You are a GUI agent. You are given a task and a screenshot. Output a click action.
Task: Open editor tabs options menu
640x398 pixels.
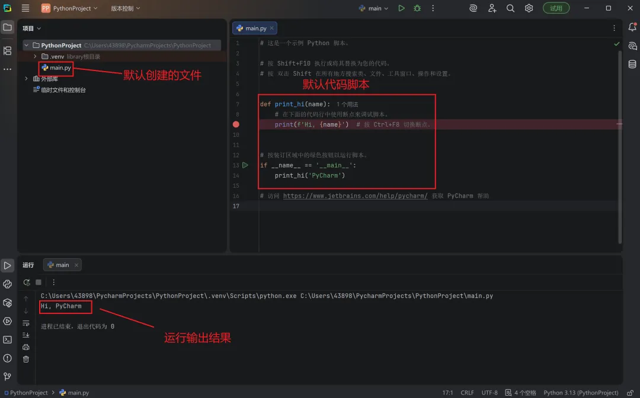click(614, 28)
